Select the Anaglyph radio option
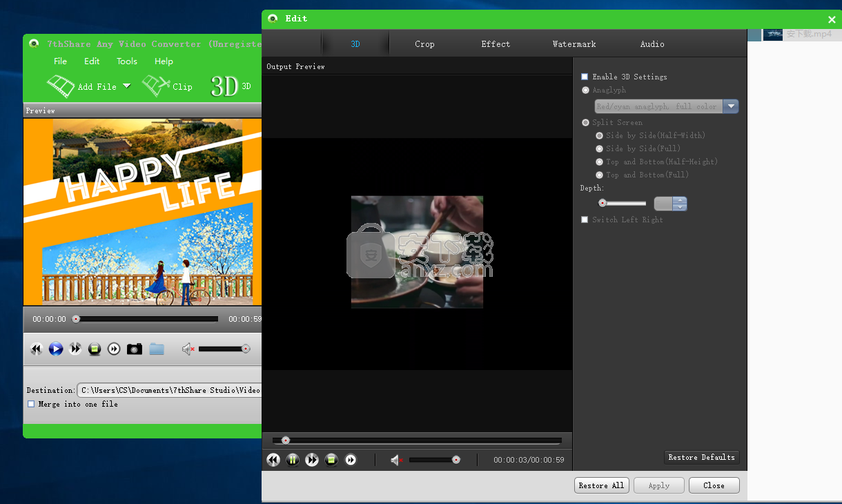Screen dimensions: 842x504 pos(586,90)
